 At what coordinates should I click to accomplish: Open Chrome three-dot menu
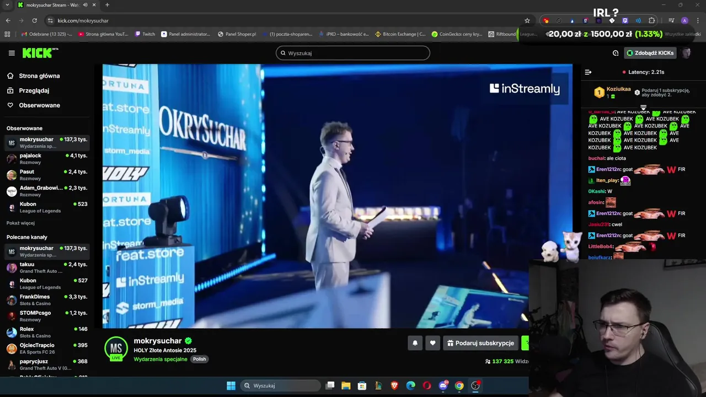tap(697, 20)
